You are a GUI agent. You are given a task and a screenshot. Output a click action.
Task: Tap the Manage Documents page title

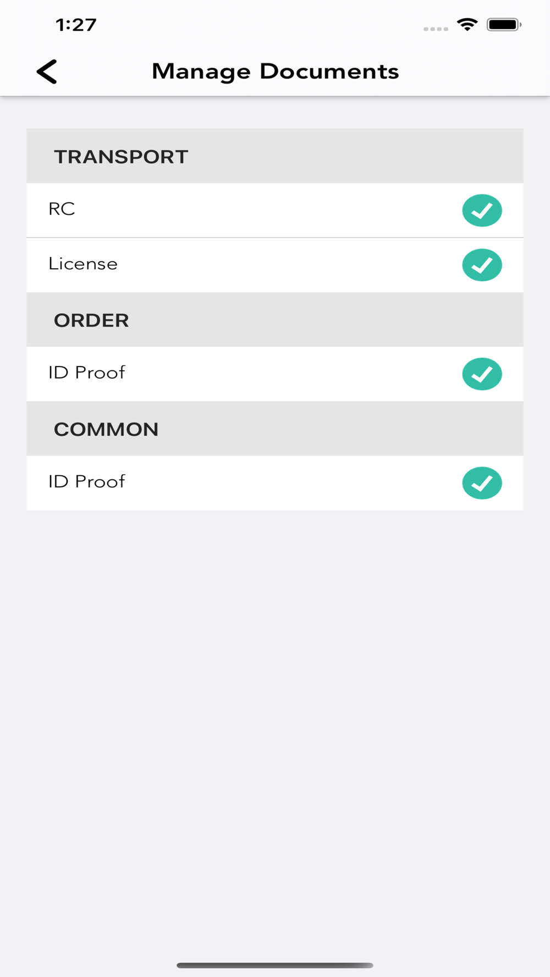[275, 71]
